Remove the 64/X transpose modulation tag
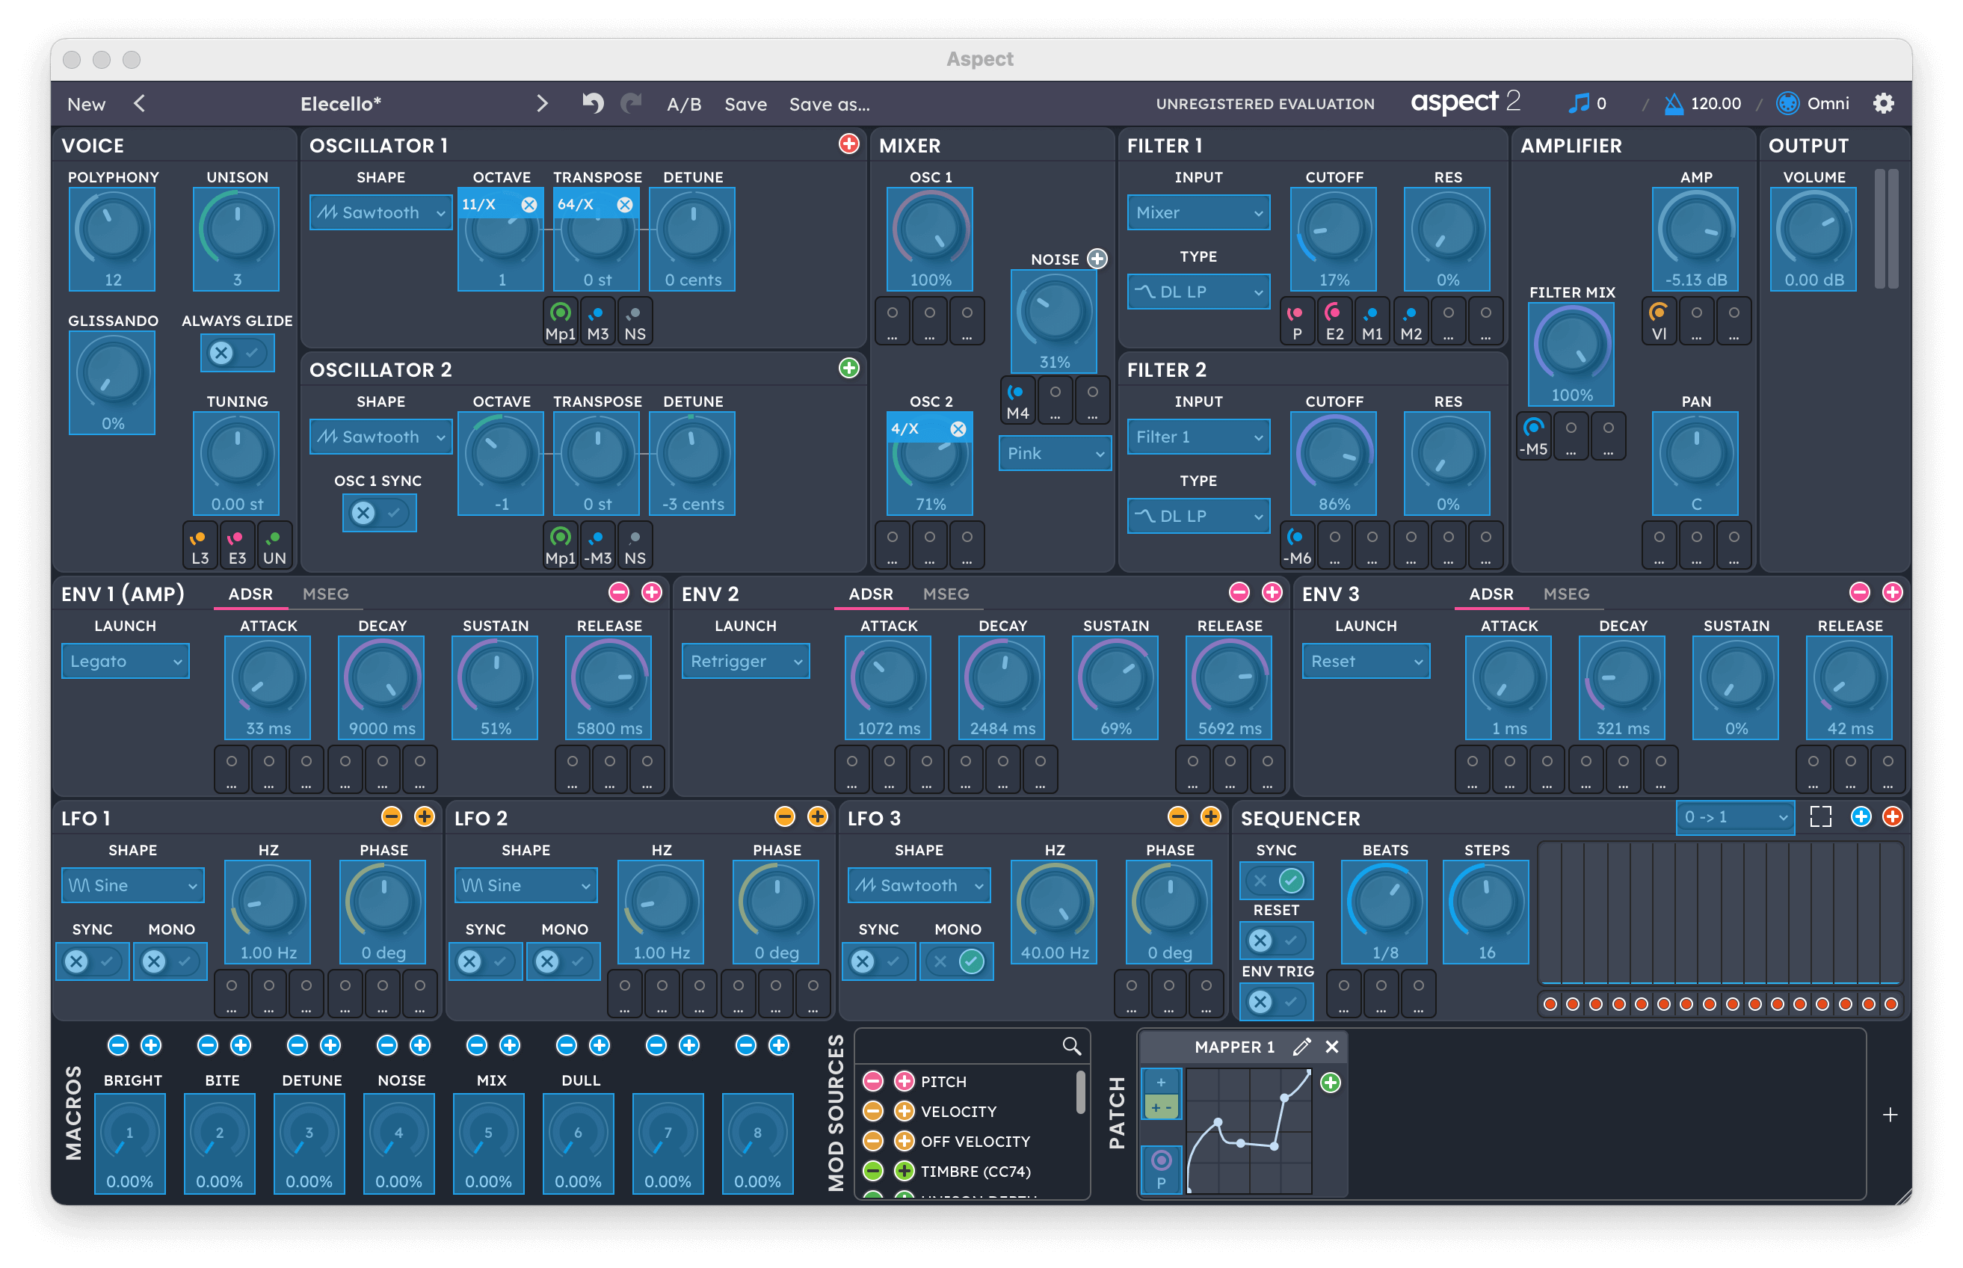Screen dimensions: 1963x1268 (625, 204)
